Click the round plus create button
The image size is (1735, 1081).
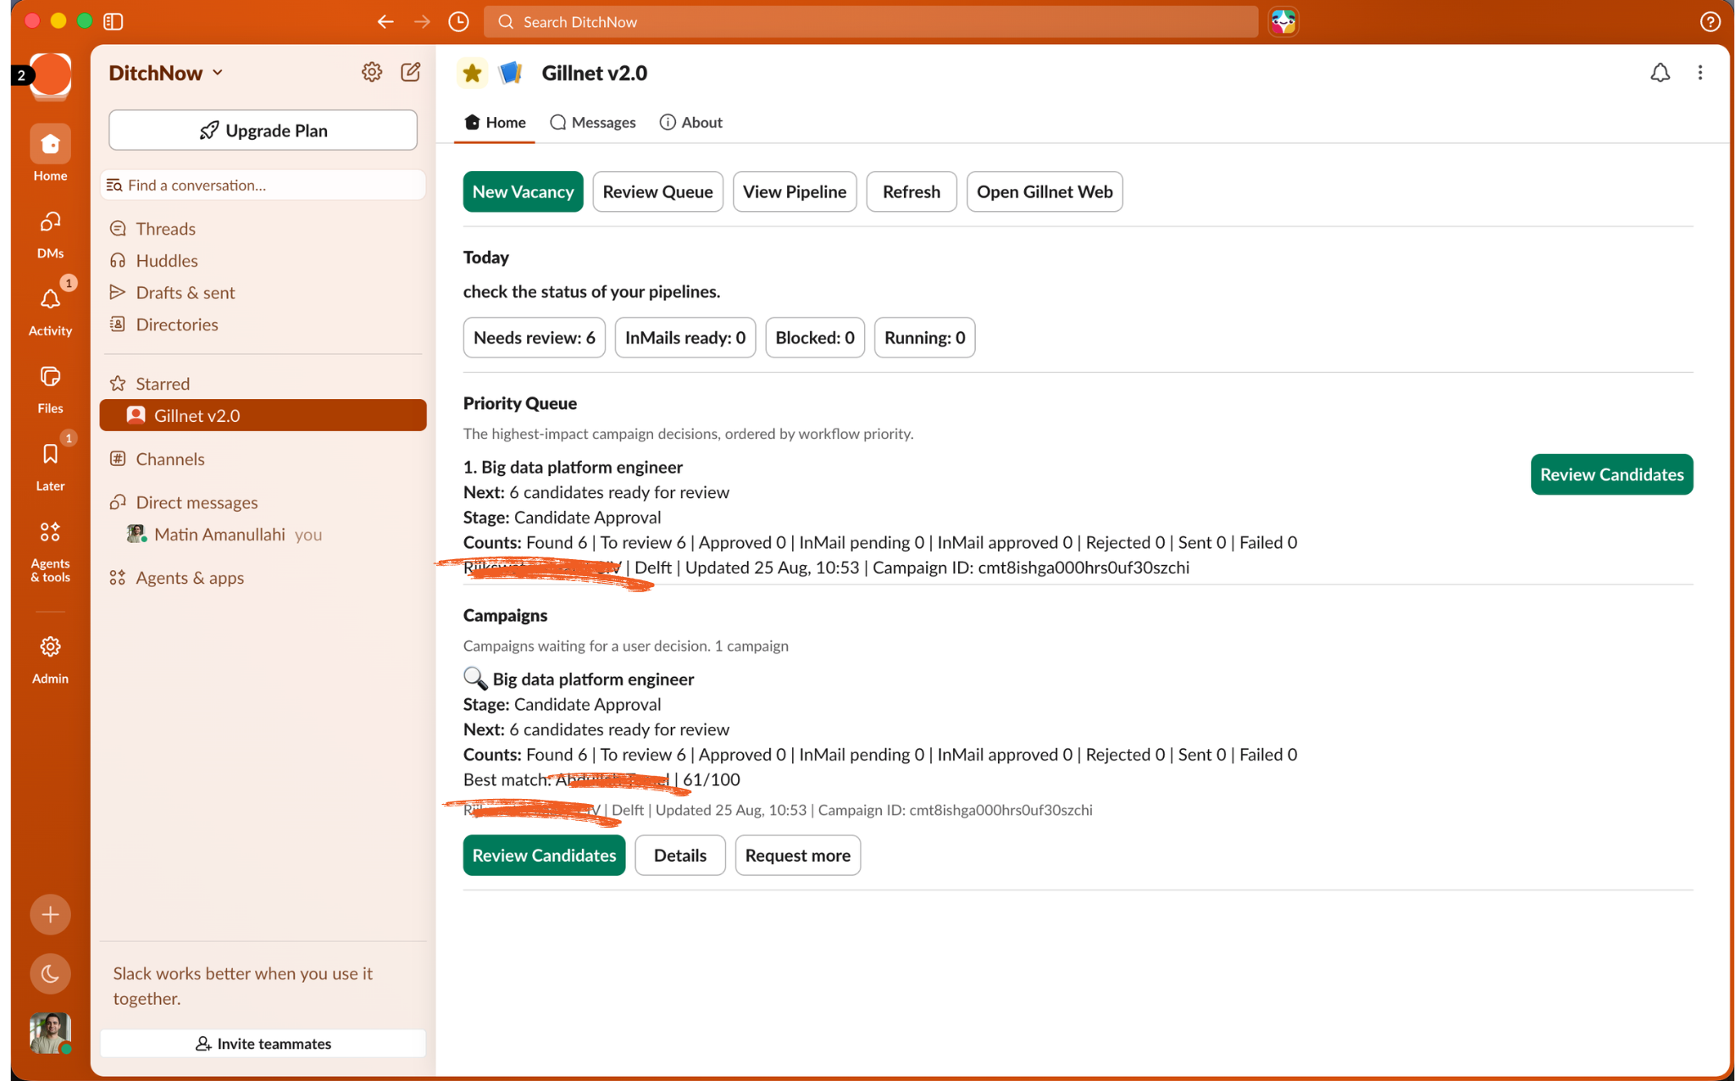click(50, 914)
